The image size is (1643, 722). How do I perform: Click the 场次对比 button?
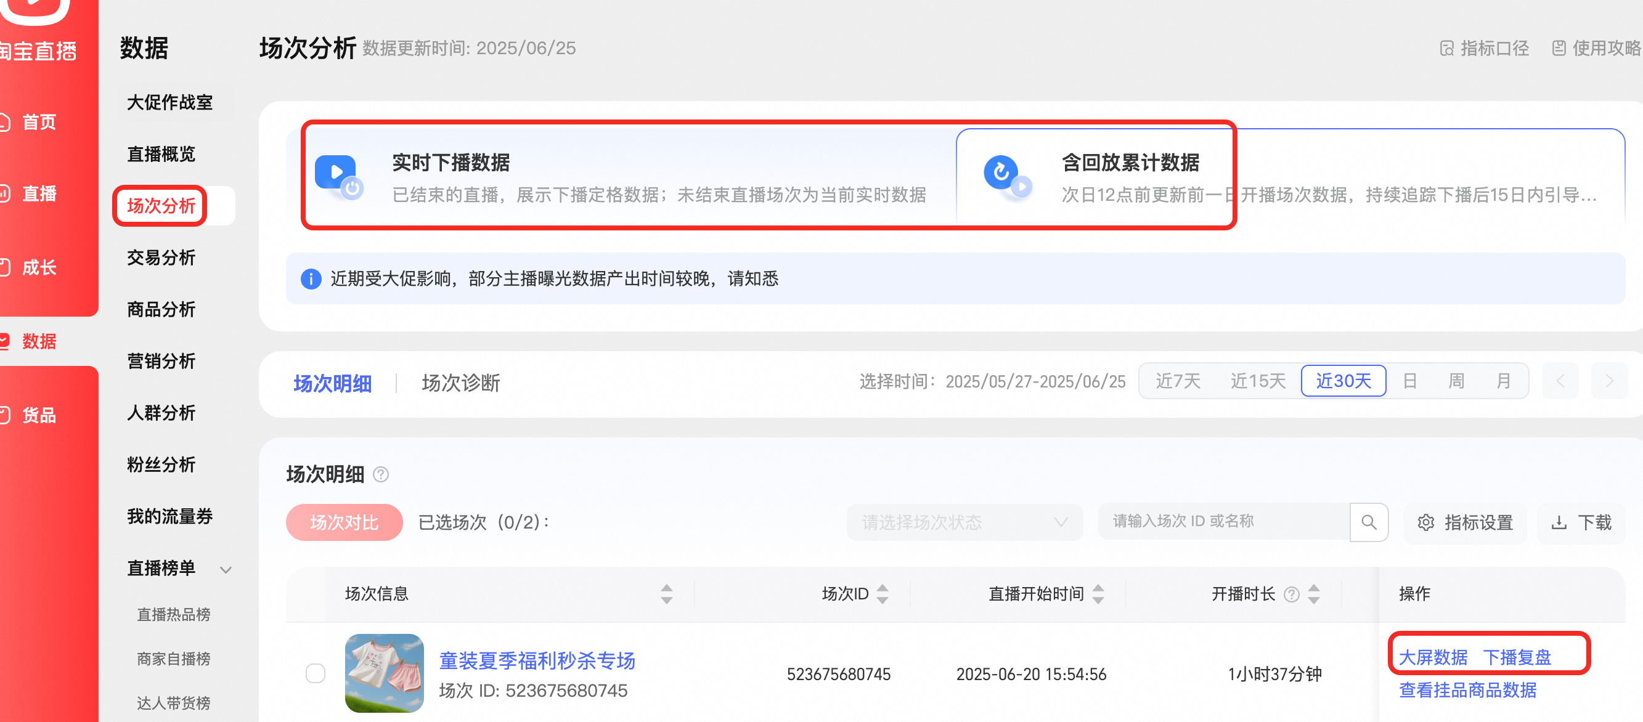(344, 522)
